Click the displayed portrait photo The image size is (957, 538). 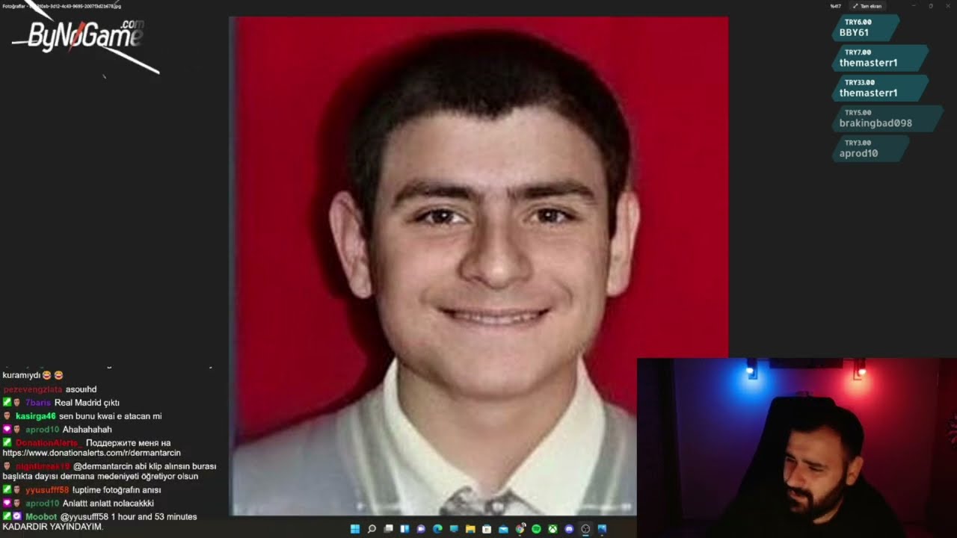pyautogui.click(x=478, y=265)
